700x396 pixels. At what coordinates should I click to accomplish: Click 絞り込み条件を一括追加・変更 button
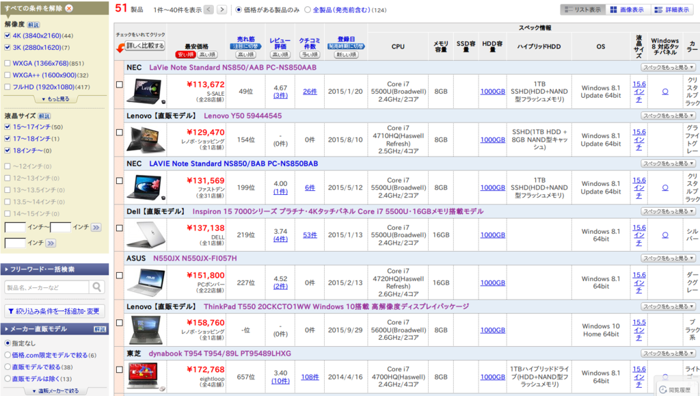55,311
